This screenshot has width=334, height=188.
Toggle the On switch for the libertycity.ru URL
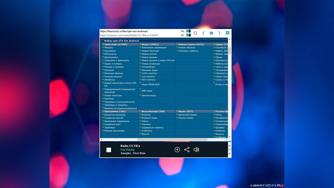click(x=188, y=31)
